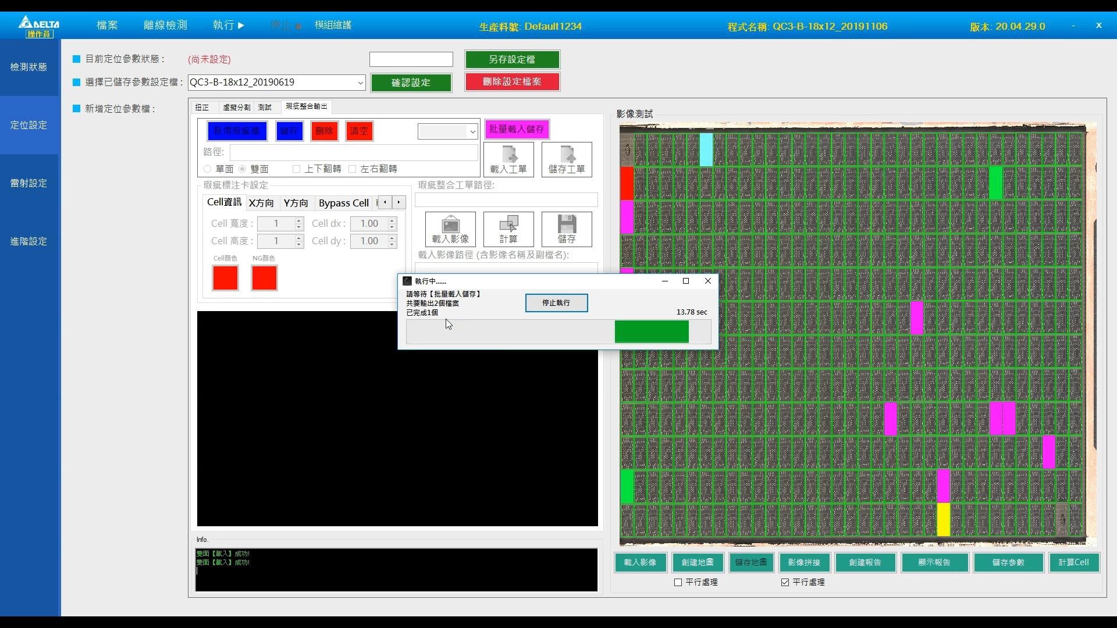Enable the 上下翻轉 vertical flip checkbox
This screenshot has width=1117, height=628.
pyautogui.click(x=297, y=169)
